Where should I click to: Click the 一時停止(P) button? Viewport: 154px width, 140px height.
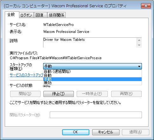(x=92, y=94)
